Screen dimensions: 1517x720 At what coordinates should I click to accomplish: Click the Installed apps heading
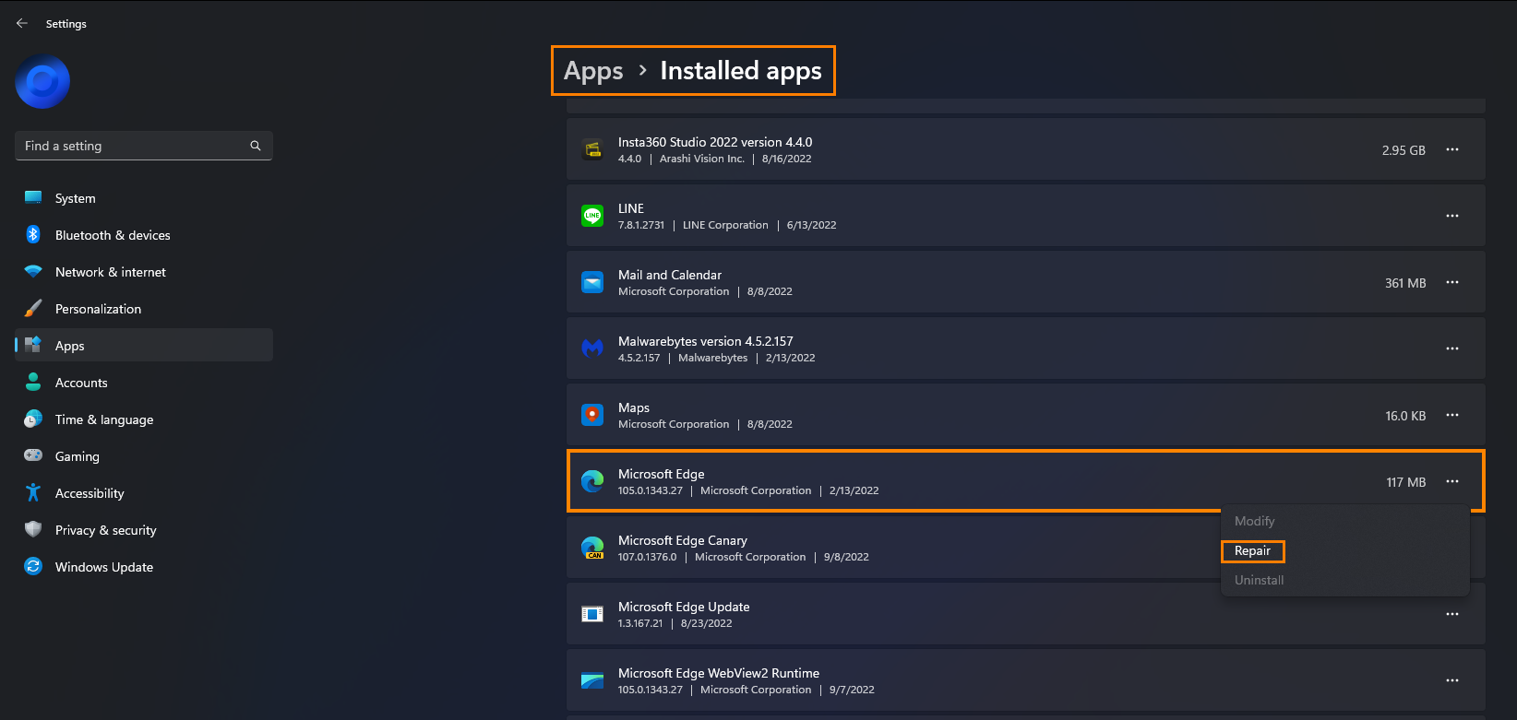pyautogui.click(x=741, y=71)
